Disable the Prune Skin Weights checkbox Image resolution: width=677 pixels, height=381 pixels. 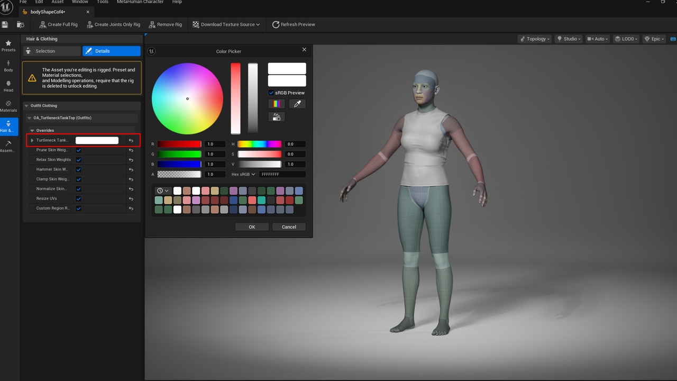click(78, 150)
